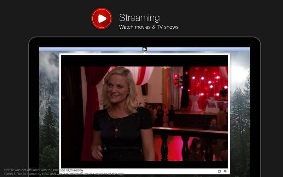Click the 'Watch movies & TV shows' subtitle
The width and height of the screenshot is (283, 177).
click(149, 27)
